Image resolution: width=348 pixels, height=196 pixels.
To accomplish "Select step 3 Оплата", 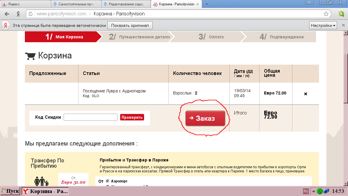I will [x=211, y=37].
